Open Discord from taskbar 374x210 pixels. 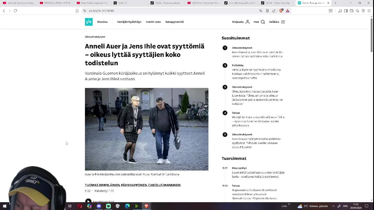coord(99,206)
